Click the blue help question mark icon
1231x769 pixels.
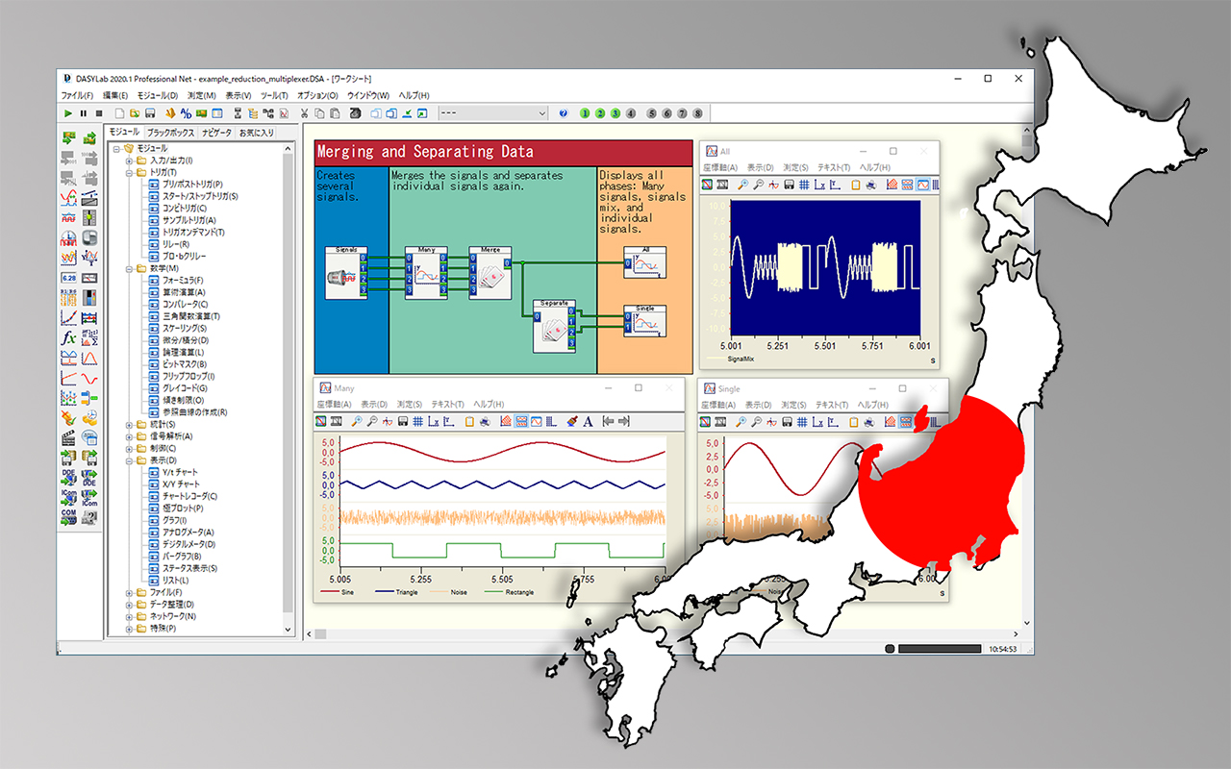click(x=563, y=113)
